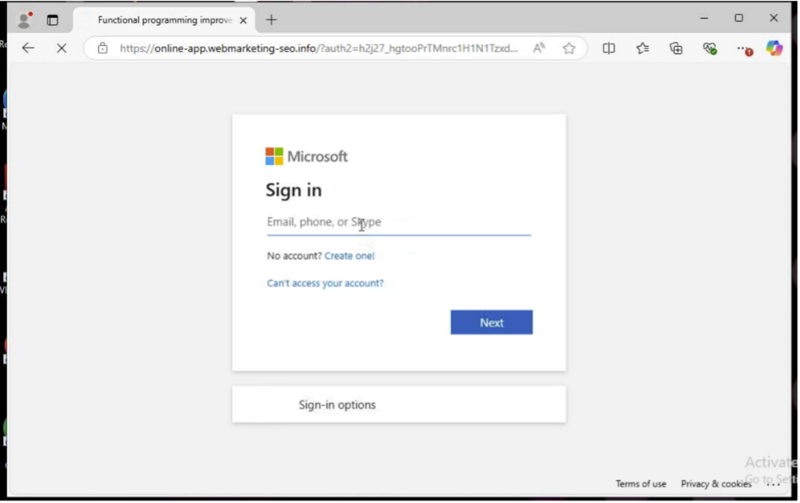
Task: Select the Functional programming tab
Action: tap(164, 20)
